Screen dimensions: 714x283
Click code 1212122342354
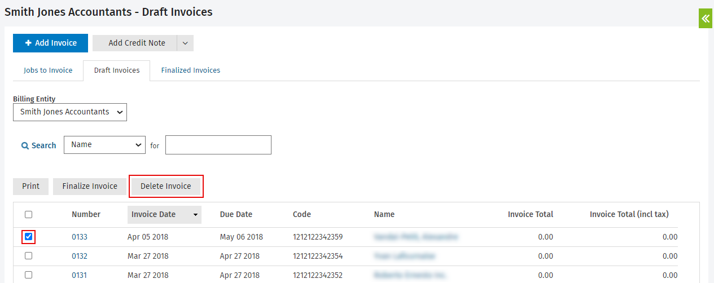(x=318, y=256)
